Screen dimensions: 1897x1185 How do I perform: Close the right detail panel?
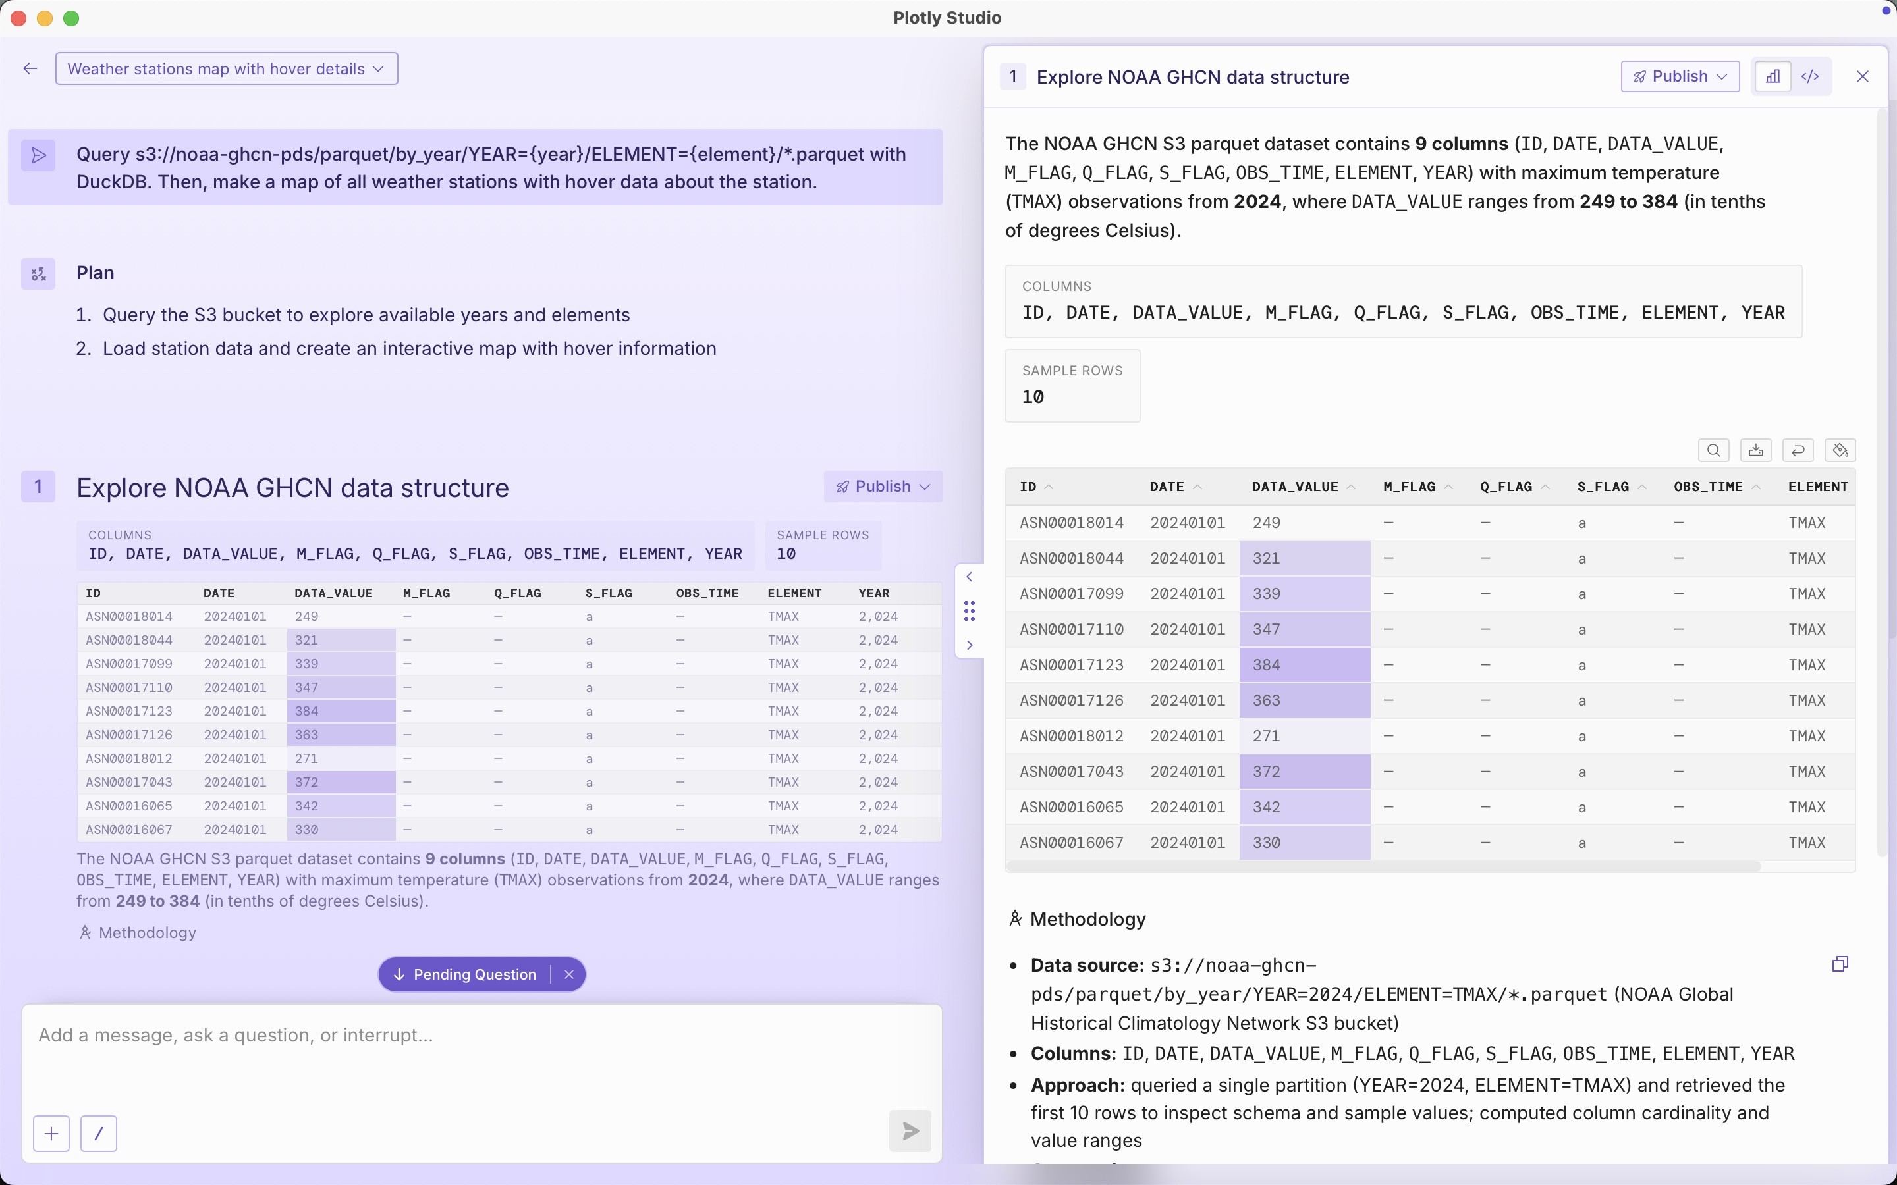(x=1863, y=76)
